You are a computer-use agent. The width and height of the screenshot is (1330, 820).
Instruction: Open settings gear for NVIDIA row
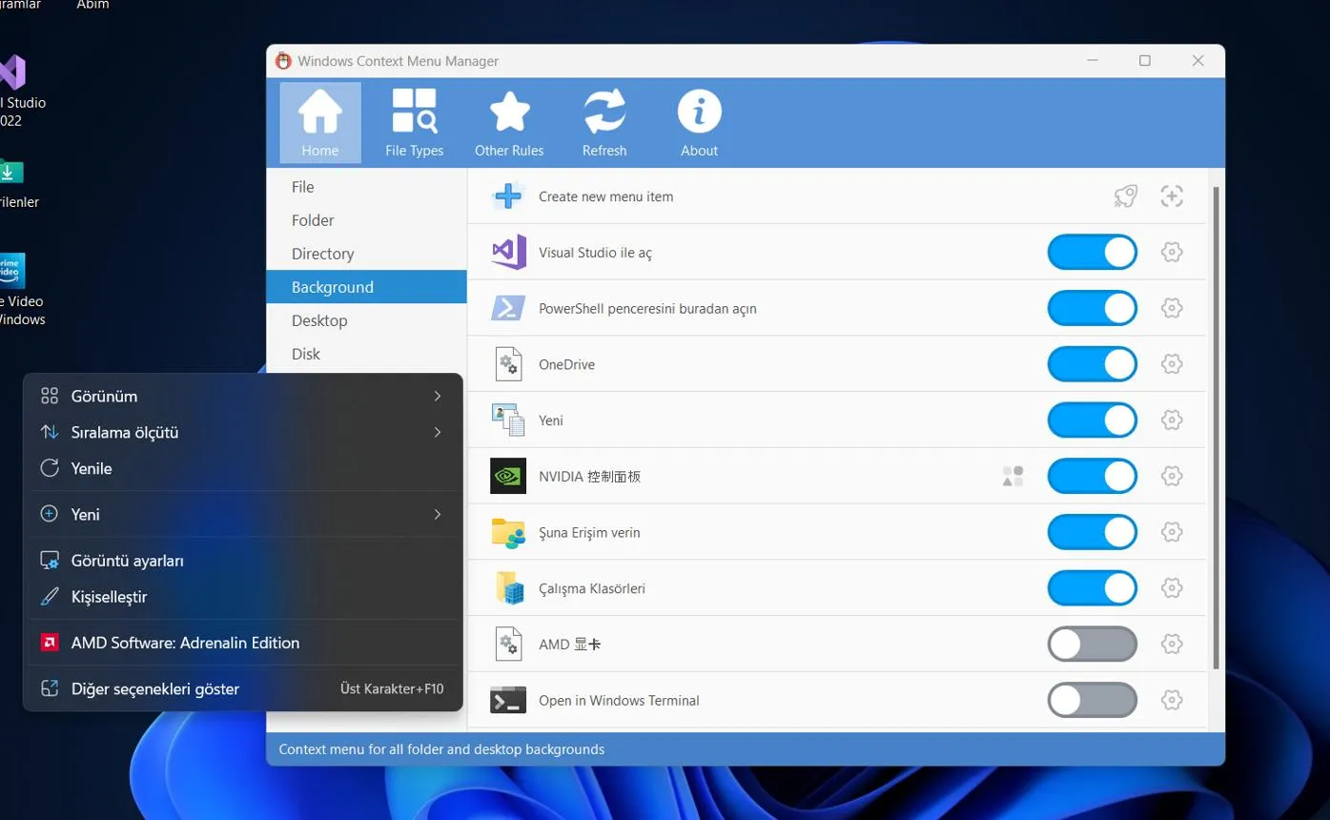pyautogui.click(x=1172, y=476)
